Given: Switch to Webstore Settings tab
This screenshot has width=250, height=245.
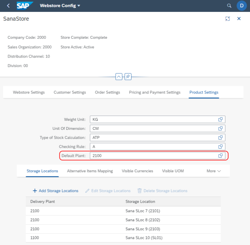Looking at the screenshot, I should (x=29, y=92).
